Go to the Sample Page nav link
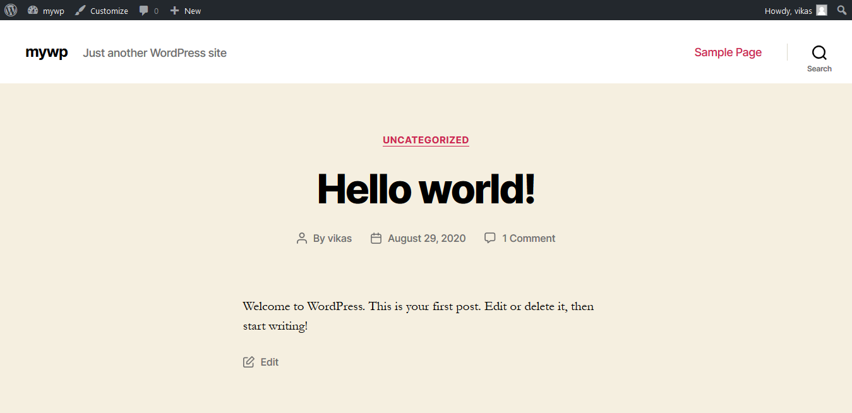Image resolution: width=852 pixels, height=413 pixels. pos(728,52)
